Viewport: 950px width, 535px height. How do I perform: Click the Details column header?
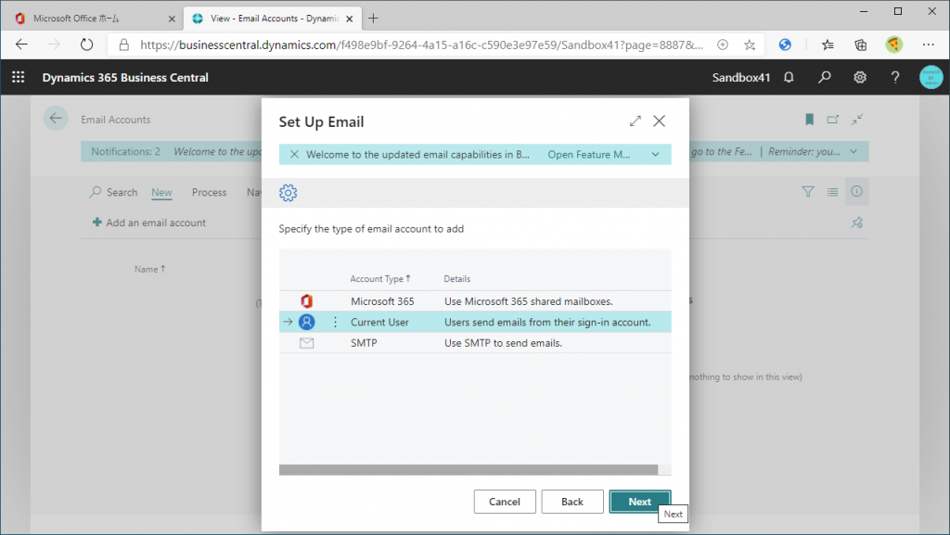coord(456,278)
